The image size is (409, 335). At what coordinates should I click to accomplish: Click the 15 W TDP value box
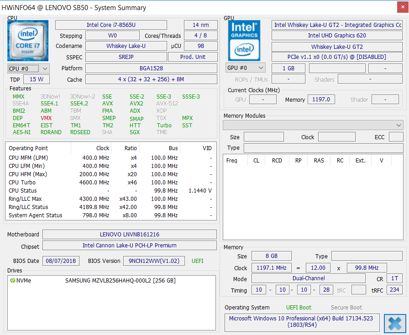click(x=36, y=79)
